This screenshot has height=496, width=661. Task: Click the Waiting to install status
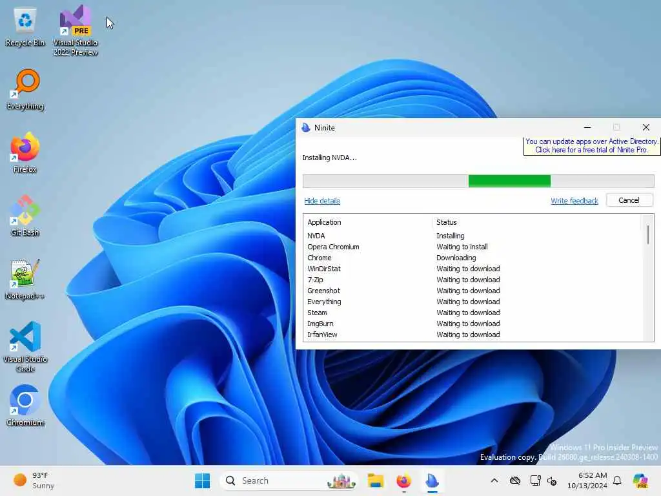[462, 247]
